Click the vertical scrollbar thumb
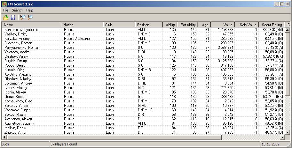Viewport: 292px width, 148px height. (287, 64)
